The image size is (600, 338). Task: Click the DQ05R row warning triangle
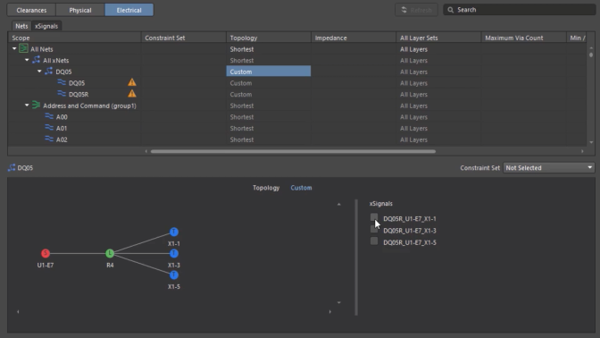pos(132,94)
